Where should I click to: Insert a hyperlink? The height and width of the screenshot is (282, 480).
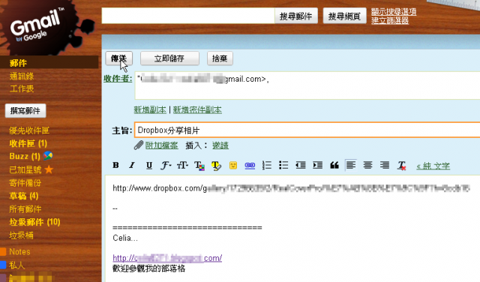coord(250,166)
